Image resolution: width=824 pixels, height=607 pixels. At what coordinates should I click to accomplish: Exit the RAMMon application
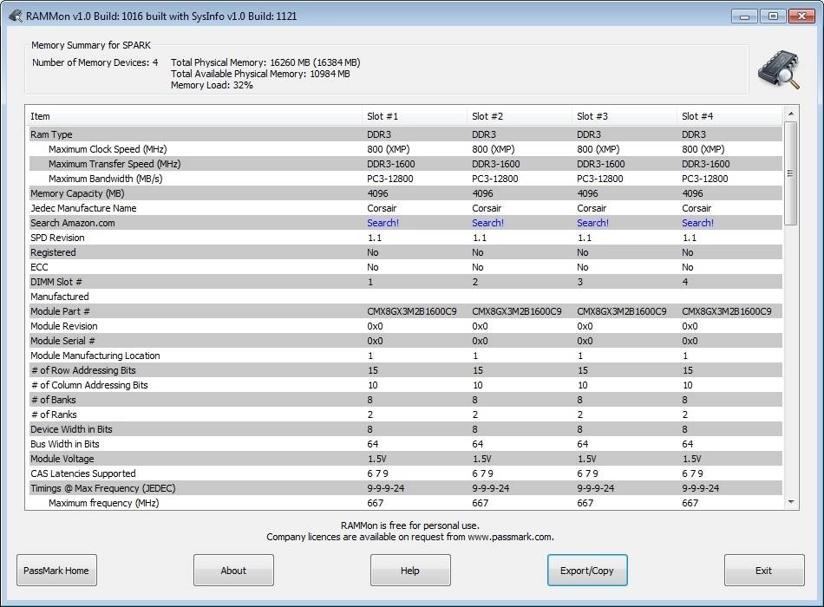coord(763,571)
